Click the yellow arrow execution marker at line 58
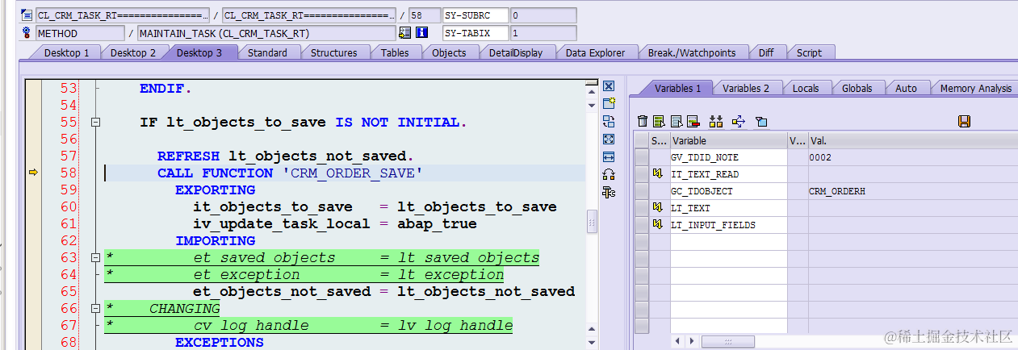 point(33,173)
